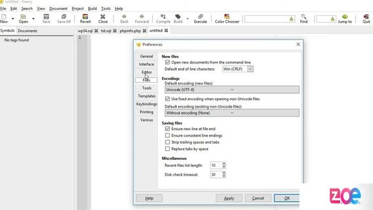373x210 pixels.
Task: Toggle Use fixed encoding for non-Unicode files
Action: click(167, 99)
